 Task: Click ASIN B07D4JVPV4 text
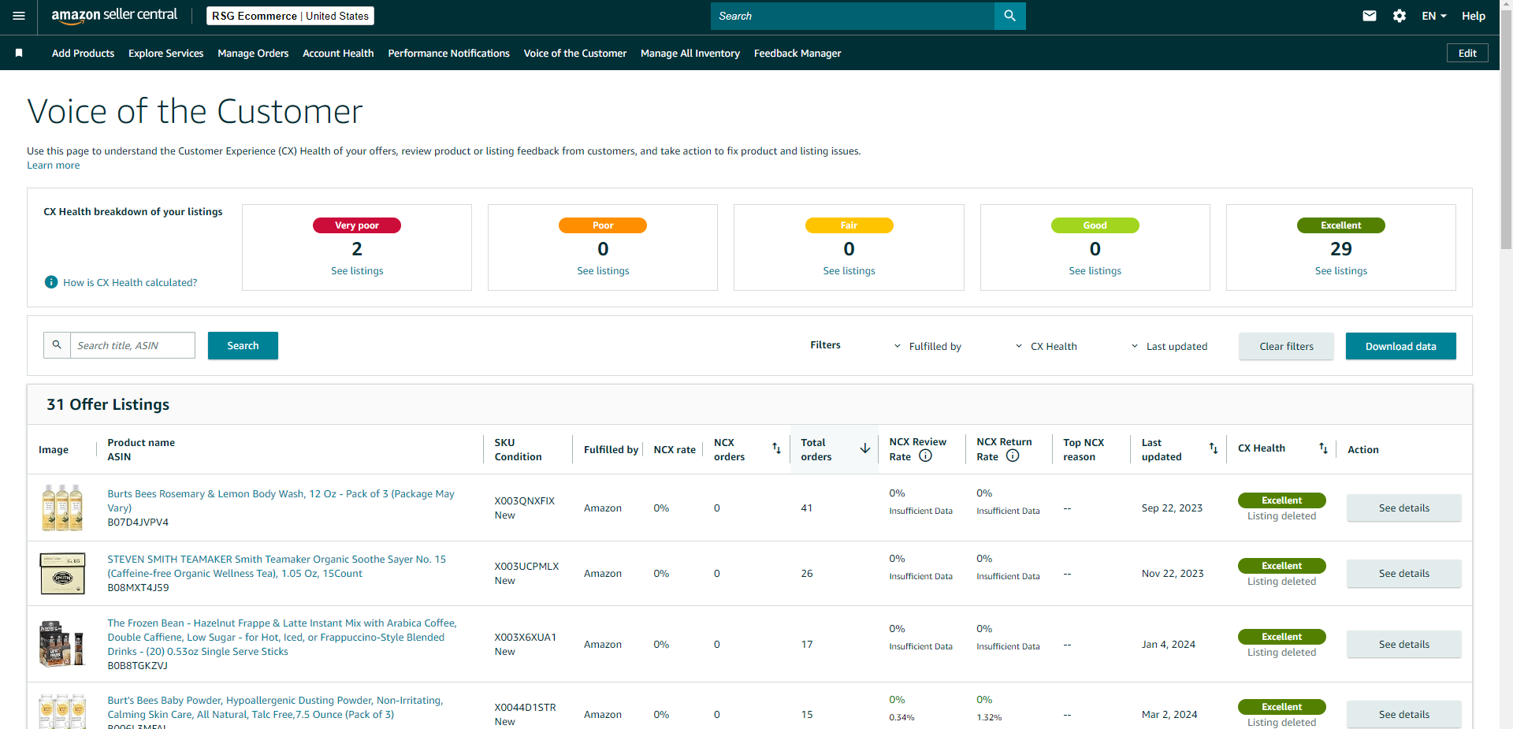(x=138, y=523)
